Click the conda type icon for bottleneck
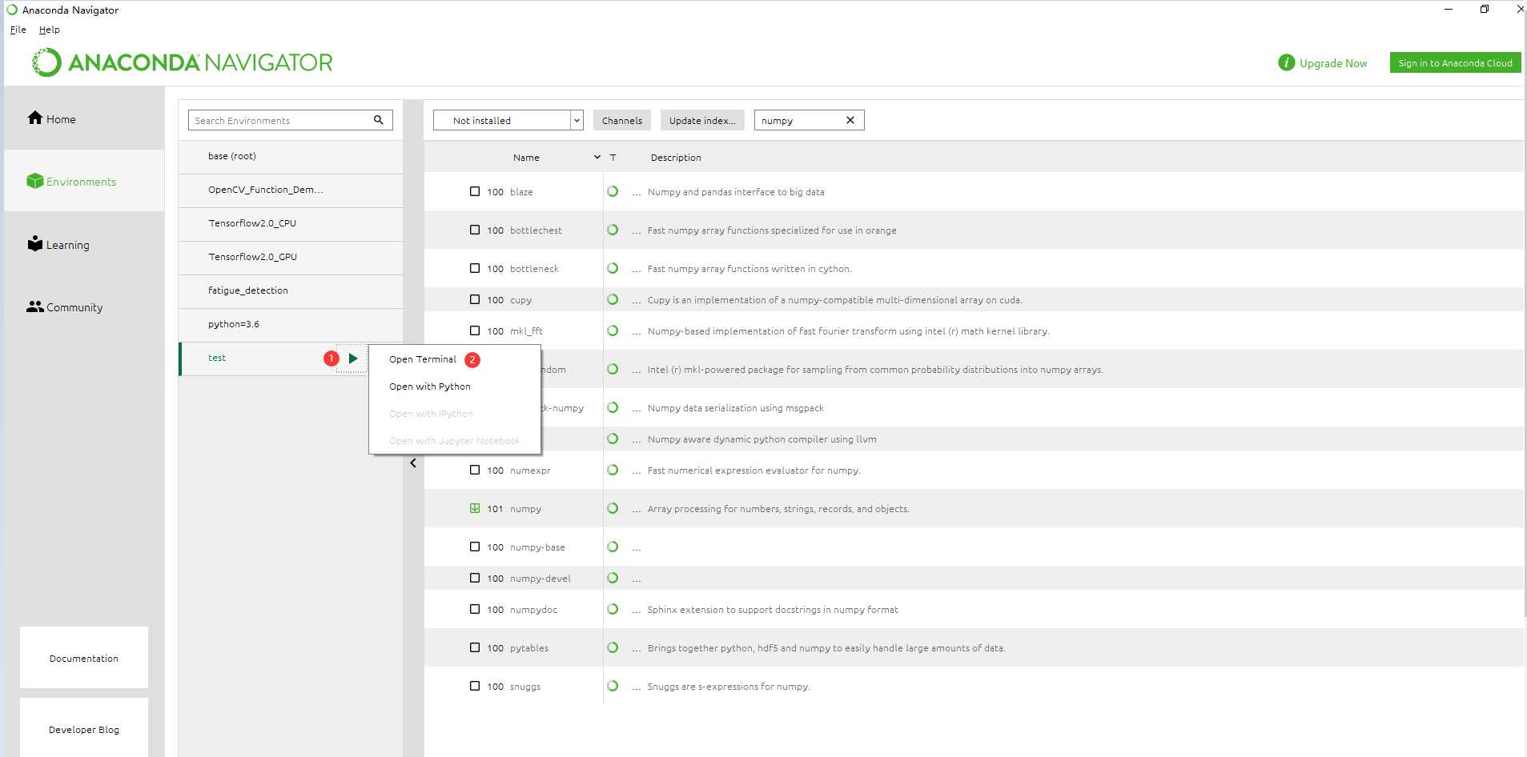Image resolution: width=1527 pixels, height=757 pixels. click(613, 268)
